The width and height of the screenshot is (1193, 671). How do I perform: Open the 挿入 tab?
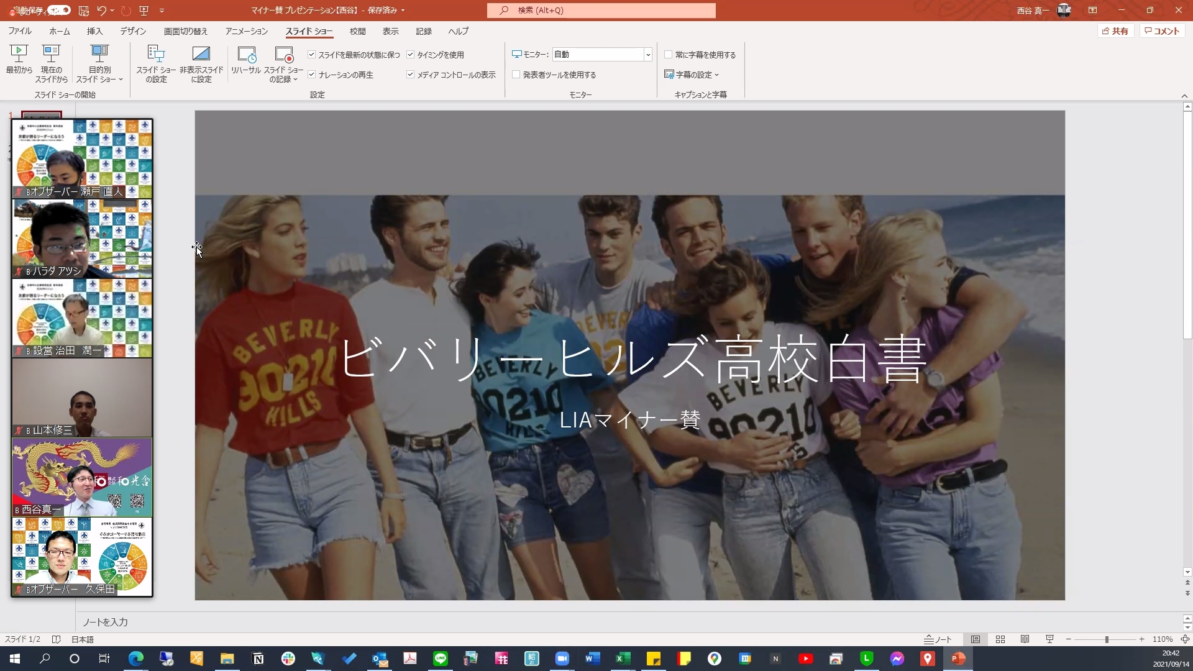click(x=94, y=31)
